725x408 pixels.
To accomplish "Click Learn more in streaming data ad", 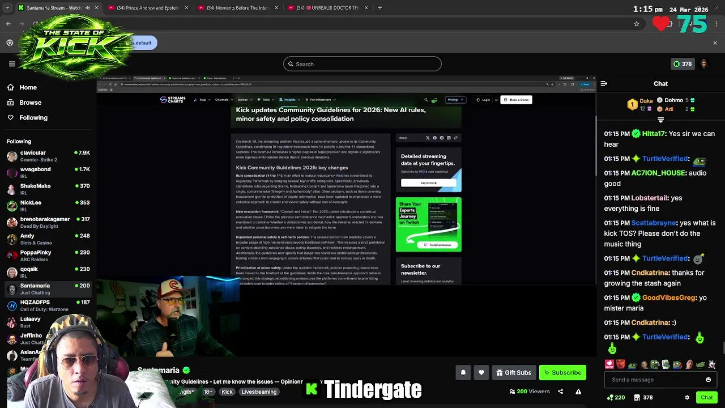I will (x=428, y=182).
